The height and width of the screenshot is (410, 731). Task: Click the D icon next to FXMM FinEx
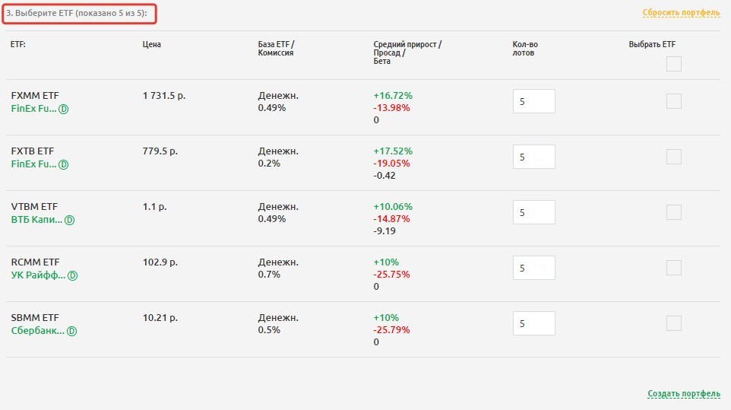[64, 109]
